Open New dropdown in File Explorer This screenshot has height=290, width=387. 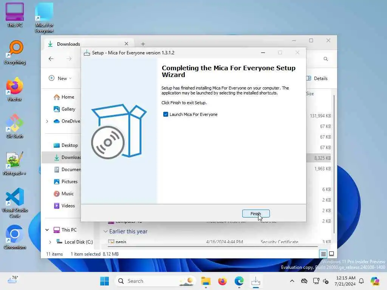[60, 78]
